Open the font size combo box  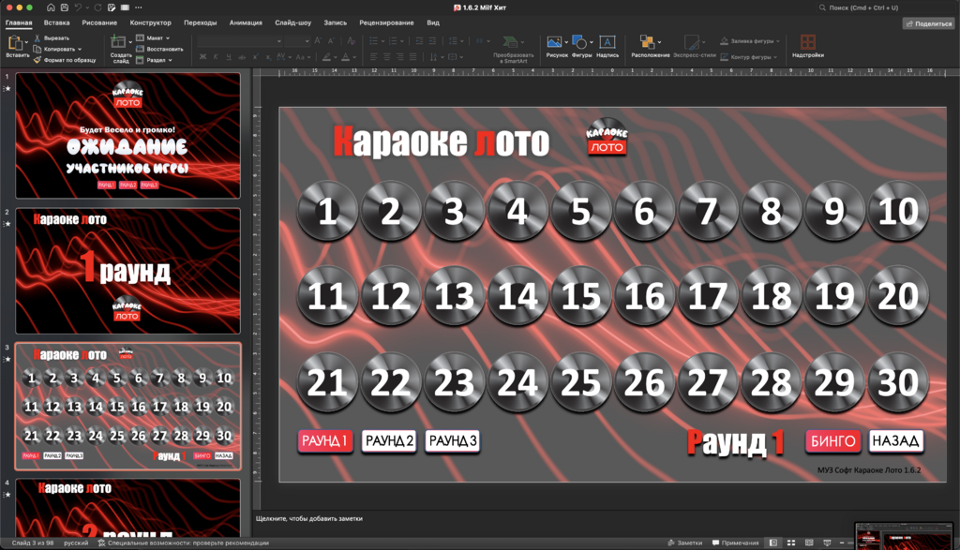click(x=298, y=41)
